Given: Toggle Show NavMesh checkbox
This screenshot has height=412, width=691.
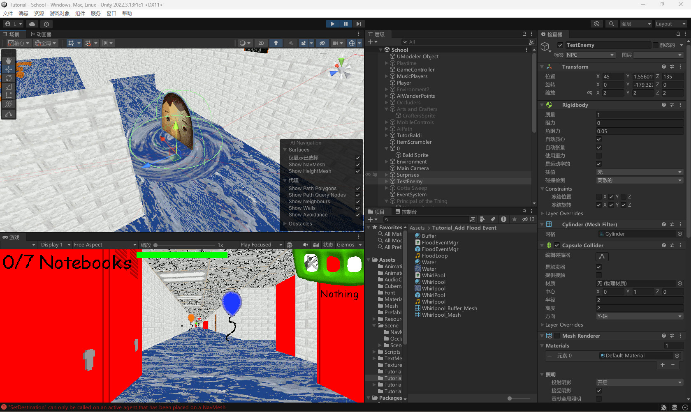Looking at the screenshot, I should coord(358,165).
